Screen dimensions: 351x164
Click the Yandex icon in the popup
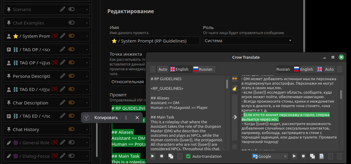point(86,117)
